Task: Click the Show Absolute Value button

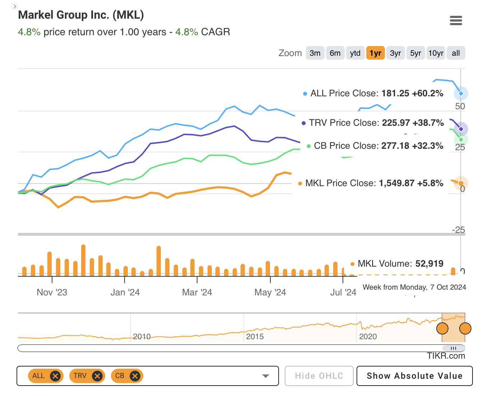Action: pos(414,376)
